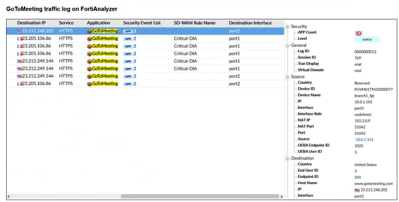Collapse the General section in details
Viewport: 399px width, 202px height.
(x=288, y=46)
